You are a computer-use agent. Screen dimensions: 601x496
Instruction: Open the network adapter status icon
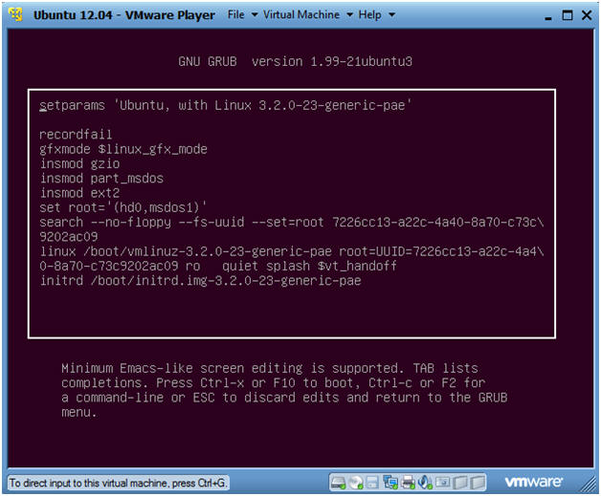(390, 483)
